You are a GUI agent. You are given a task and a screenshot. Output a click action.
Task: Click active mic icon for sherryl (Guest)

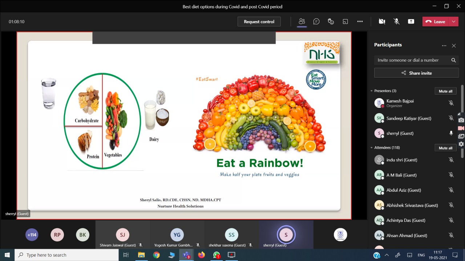pyautogui.click(x=451, y=133)
